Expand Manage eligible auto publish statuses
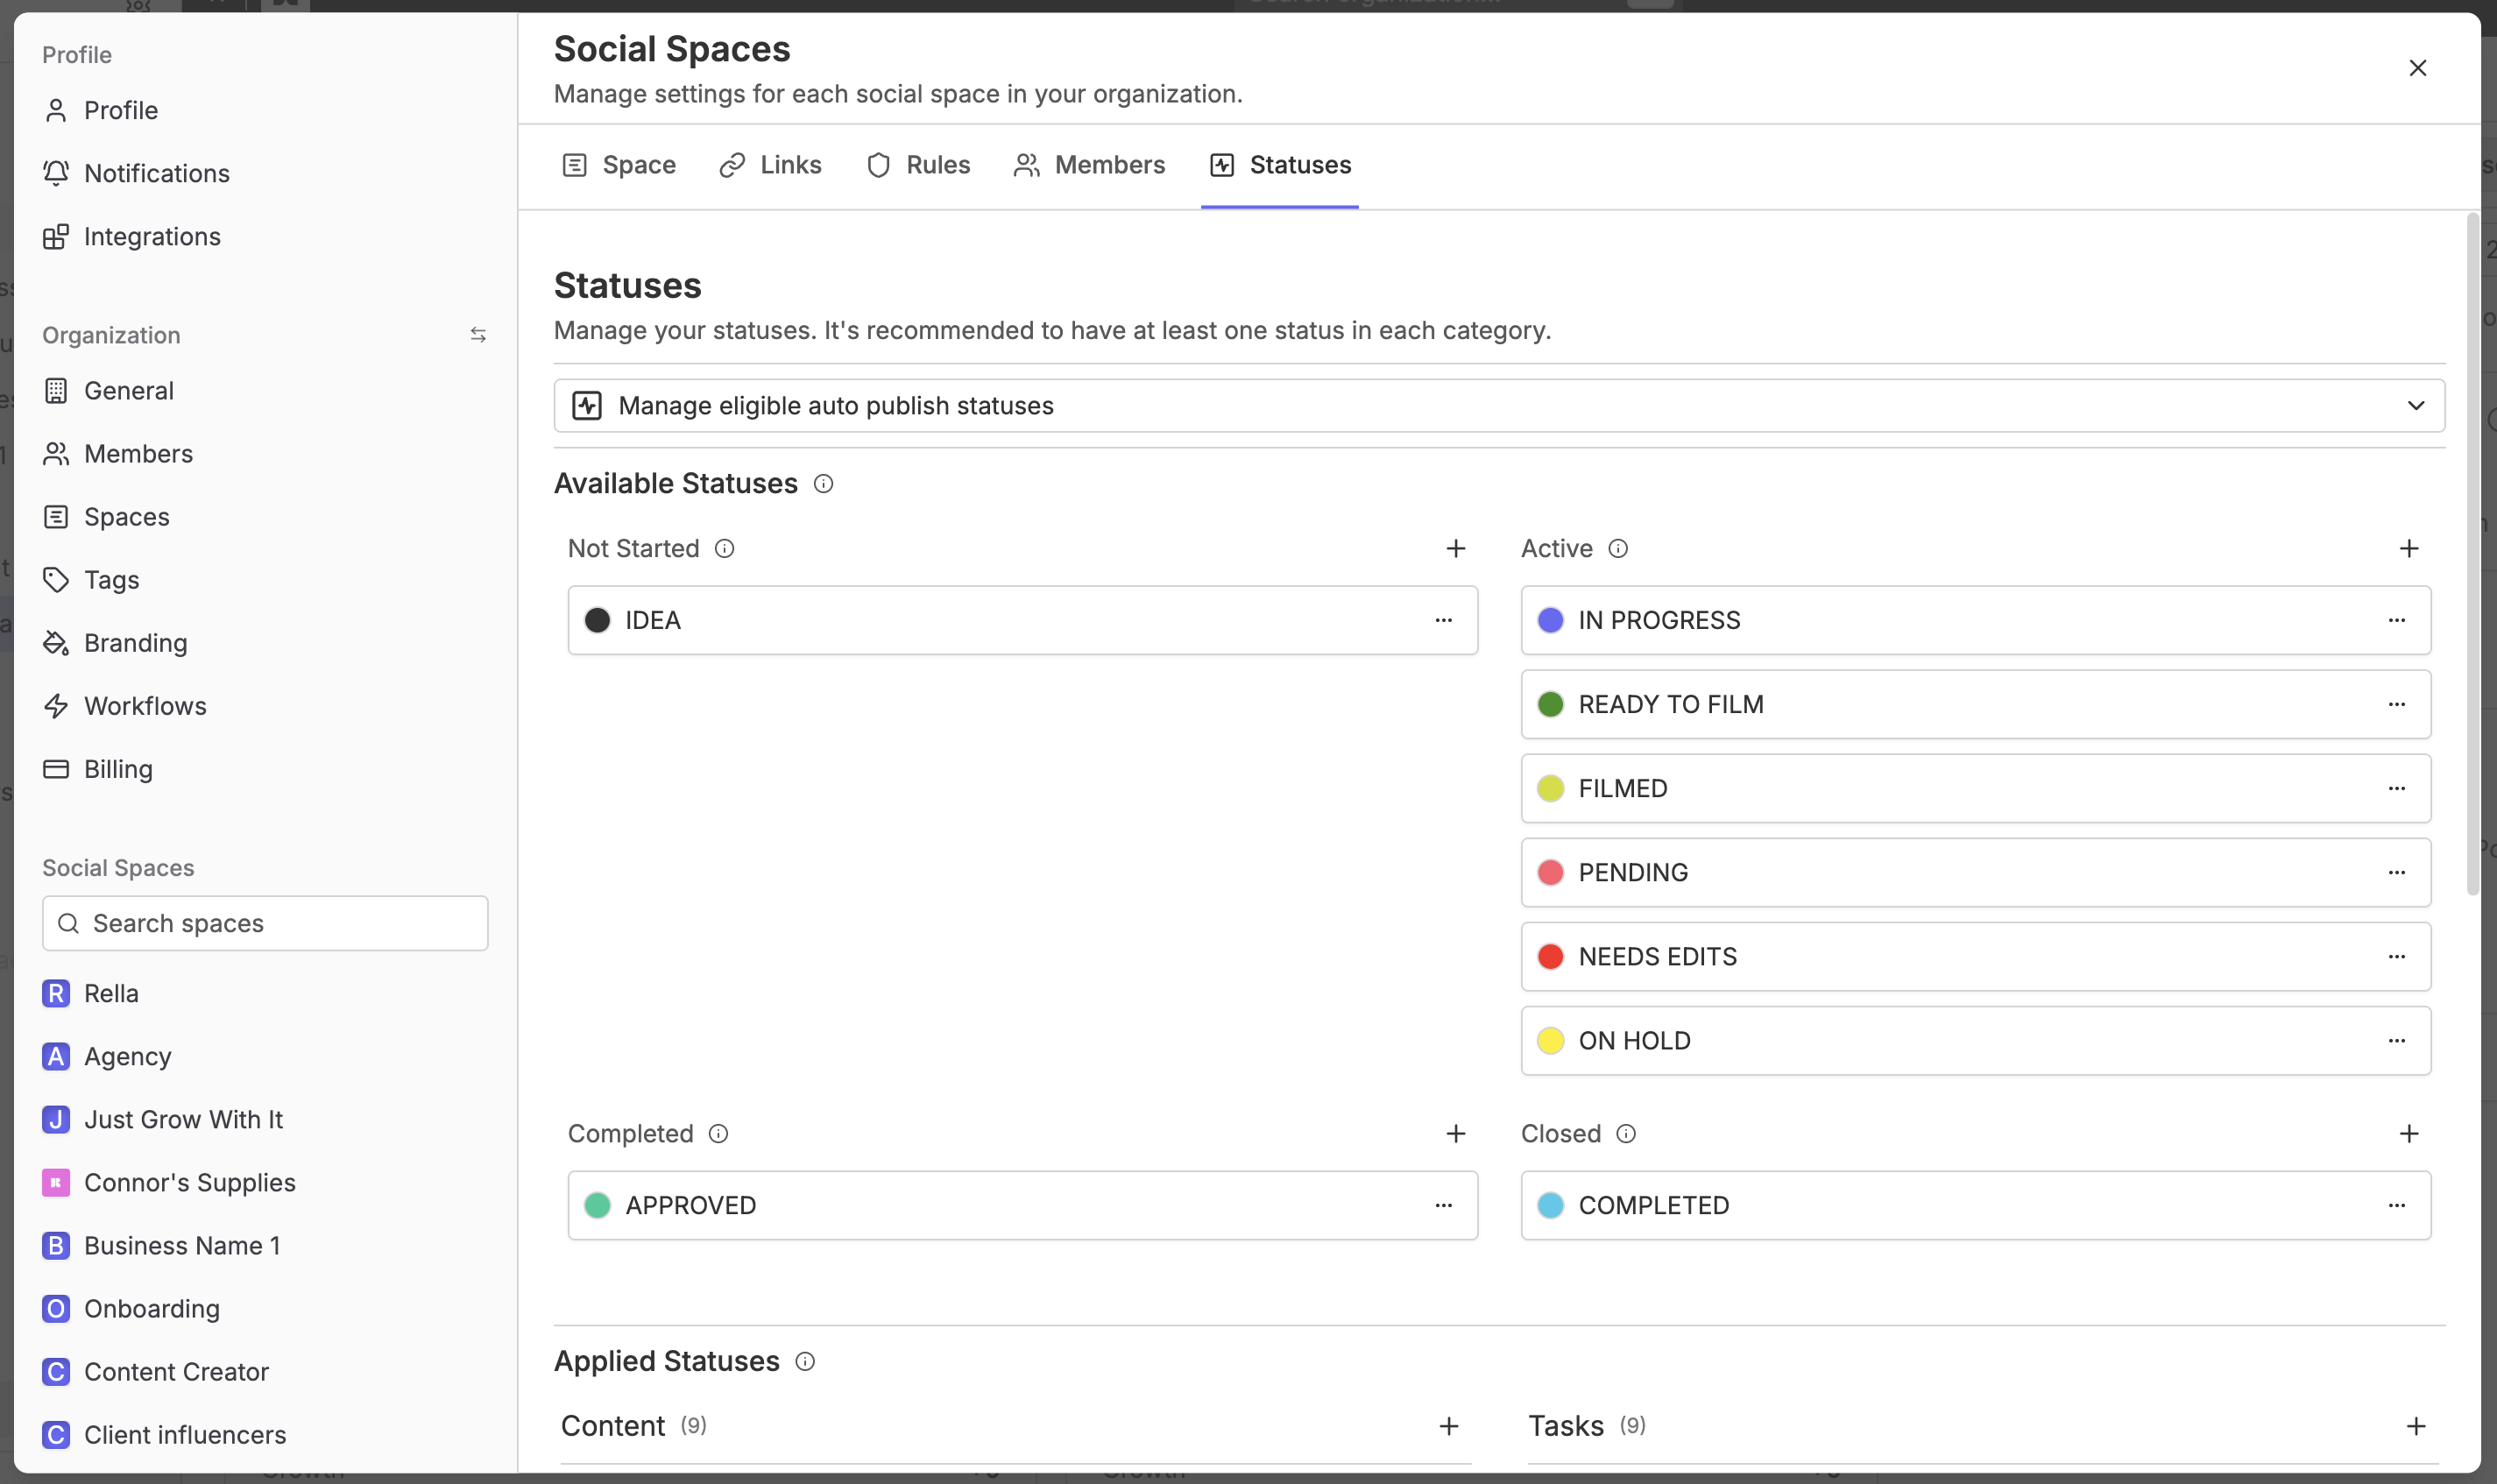The height and width of the screenshot is (1484, 2497). 1499,405
